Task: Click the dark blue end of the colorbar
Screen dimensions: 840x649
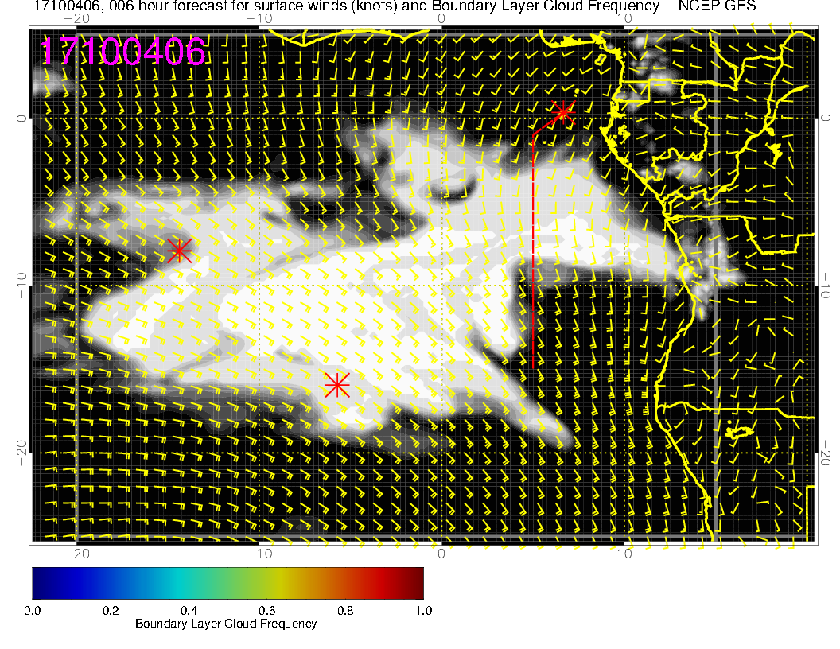Action: click(37, 583)
